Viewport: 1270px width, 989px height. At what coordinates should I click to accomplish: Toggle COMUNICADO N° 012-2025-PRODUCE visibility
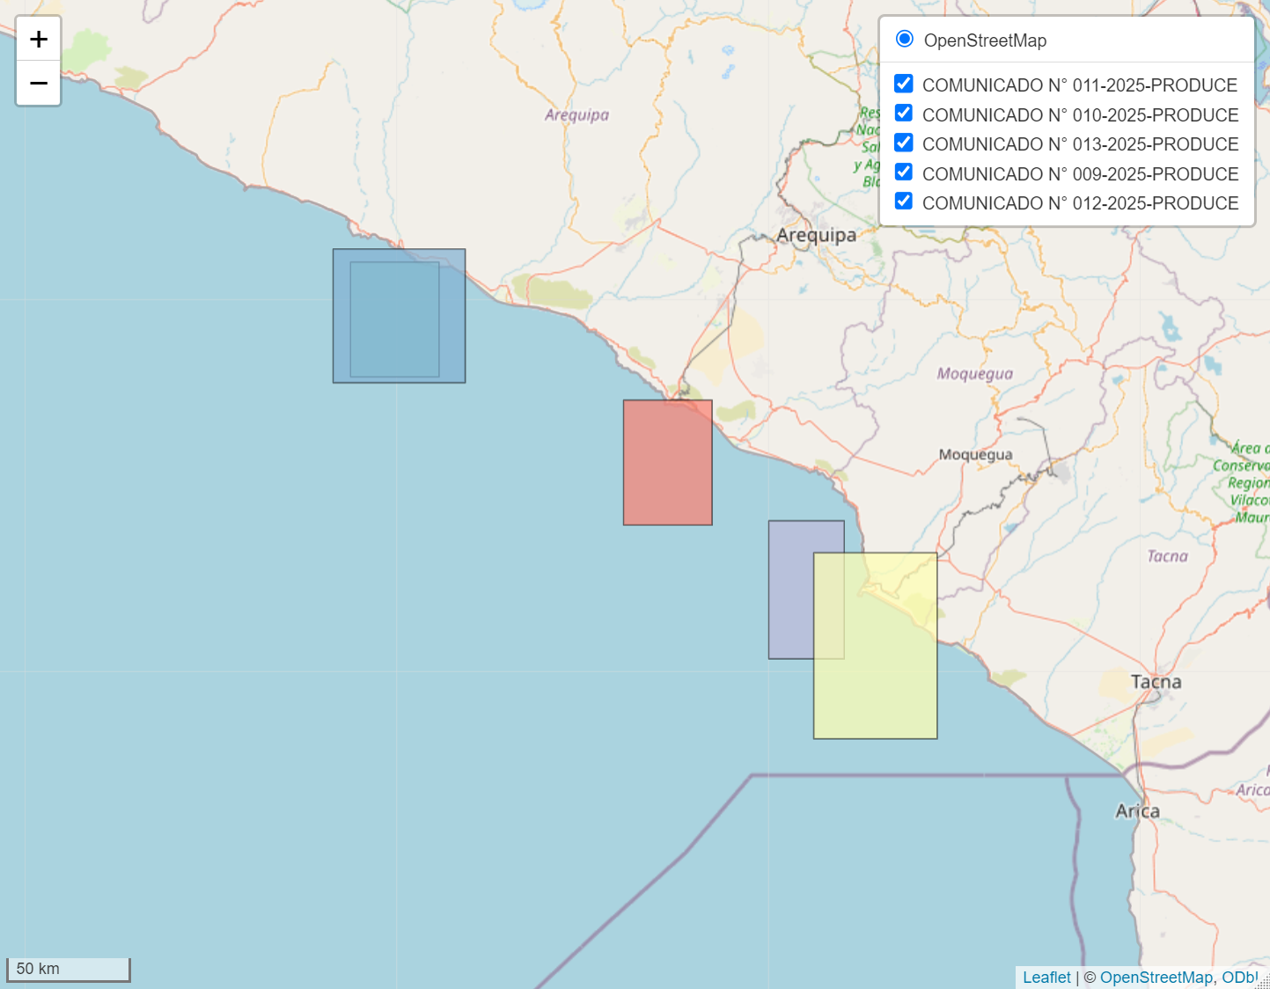pos(904,201)
